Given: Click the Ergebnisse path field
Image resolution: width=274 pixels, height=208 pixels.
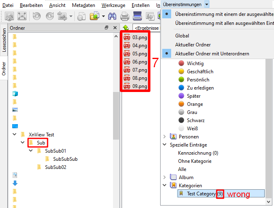Looking at the screenshot, I should click(146, 28).
